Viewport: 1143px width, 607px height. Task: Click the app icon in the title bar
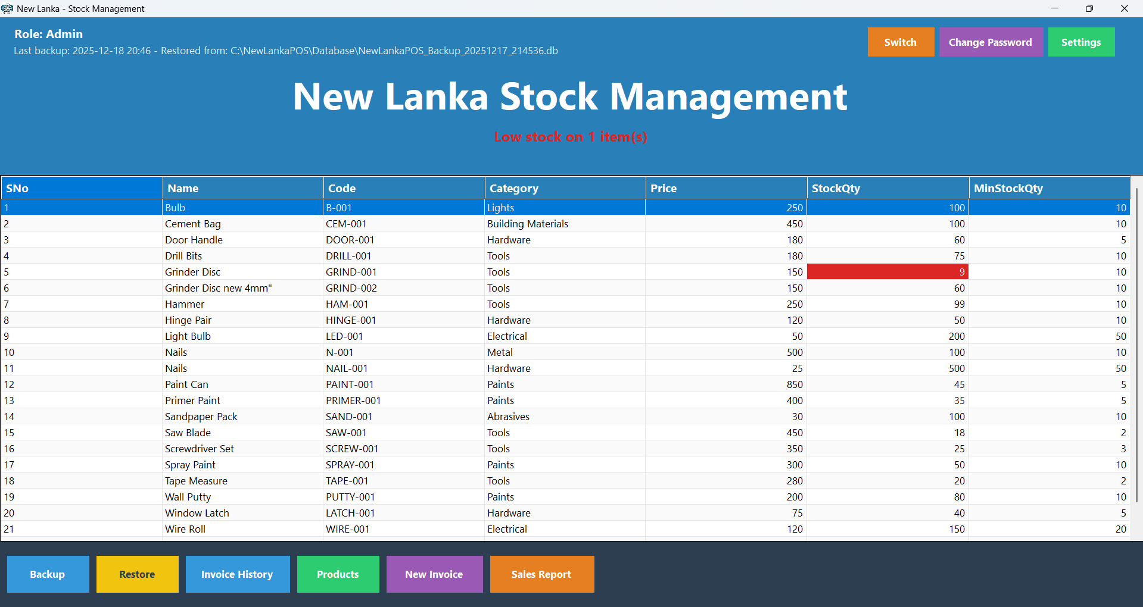point(7,8)
